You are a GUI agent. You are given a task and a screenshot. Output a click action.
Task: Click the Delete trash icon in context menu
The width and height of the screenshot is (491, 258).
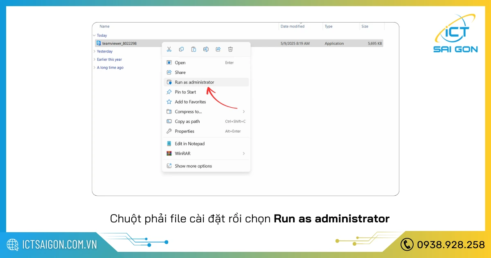[x=230, y=49]
